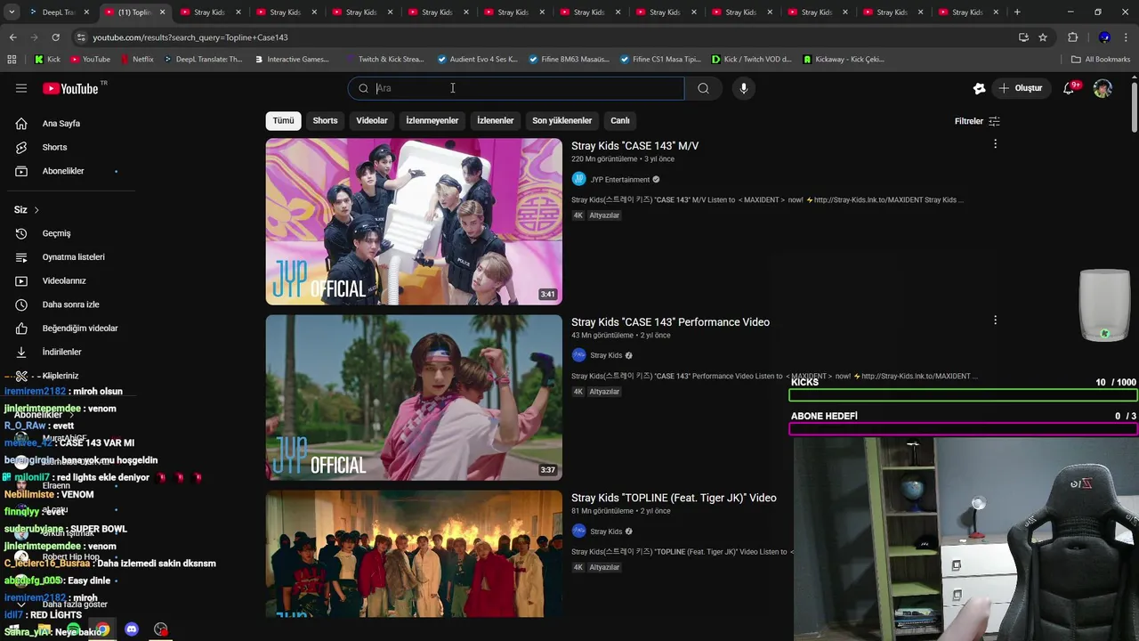Open the Netflix bookmark
The image size is (1139, 641).
[x=136, y=60]
